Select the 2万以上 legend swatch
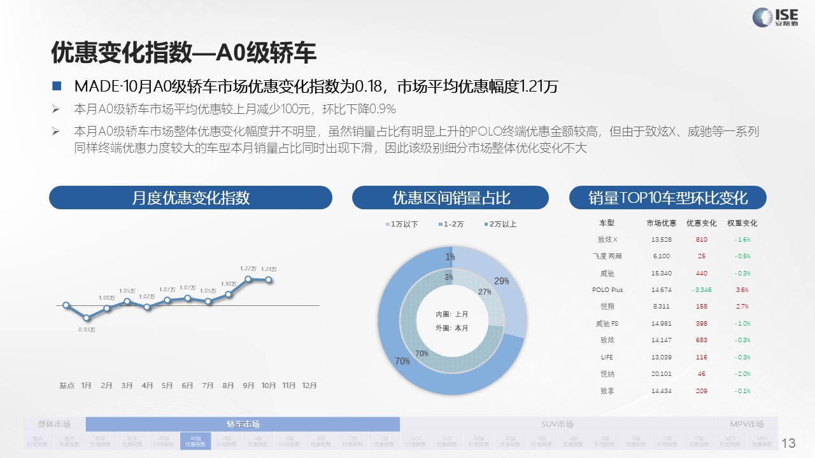Viewport: 815px width, 458px height. pos(486,225)
